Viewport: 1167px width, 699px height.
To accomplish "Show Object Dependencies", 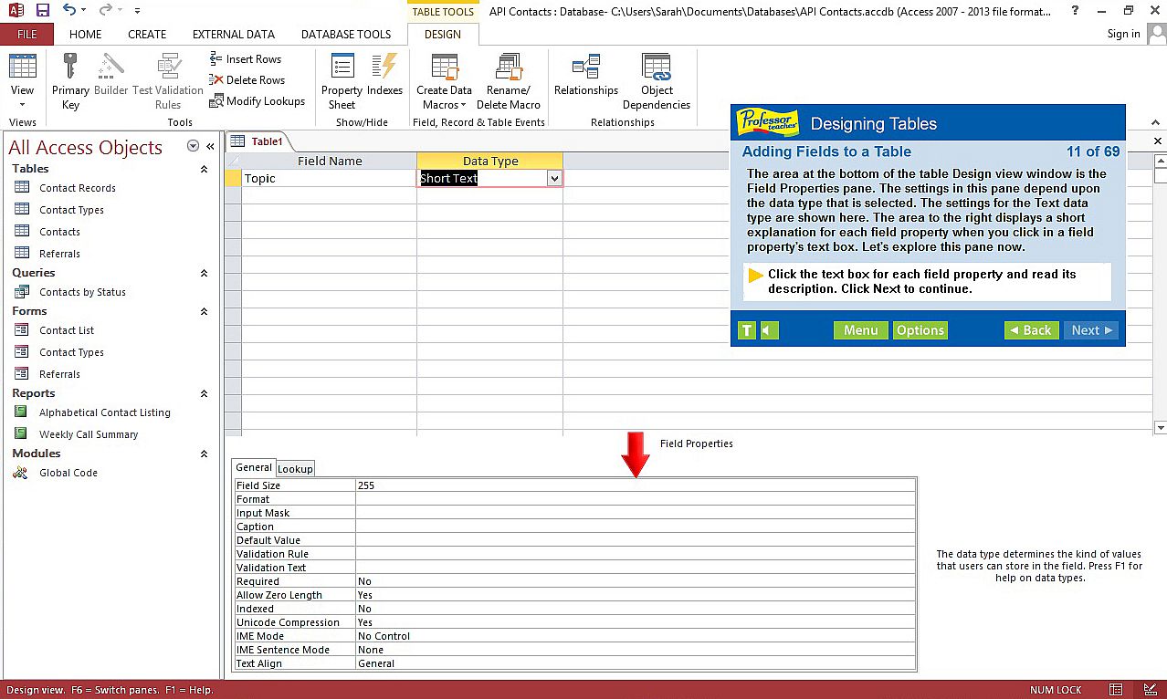I will click(657, 81).
